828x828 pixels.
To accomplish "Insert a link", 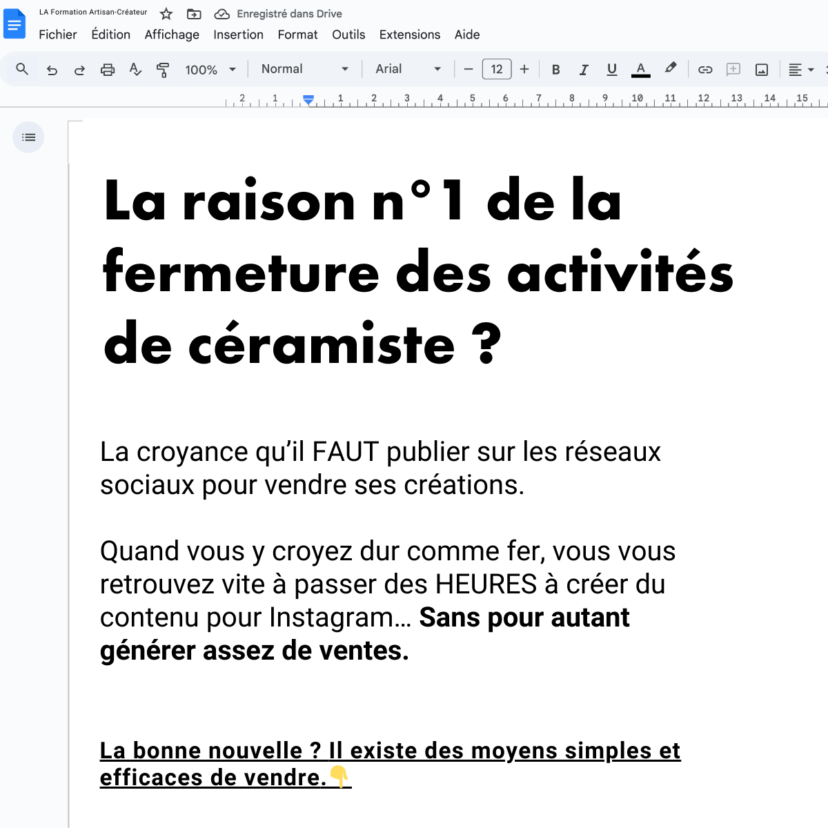I will (705, 70).
